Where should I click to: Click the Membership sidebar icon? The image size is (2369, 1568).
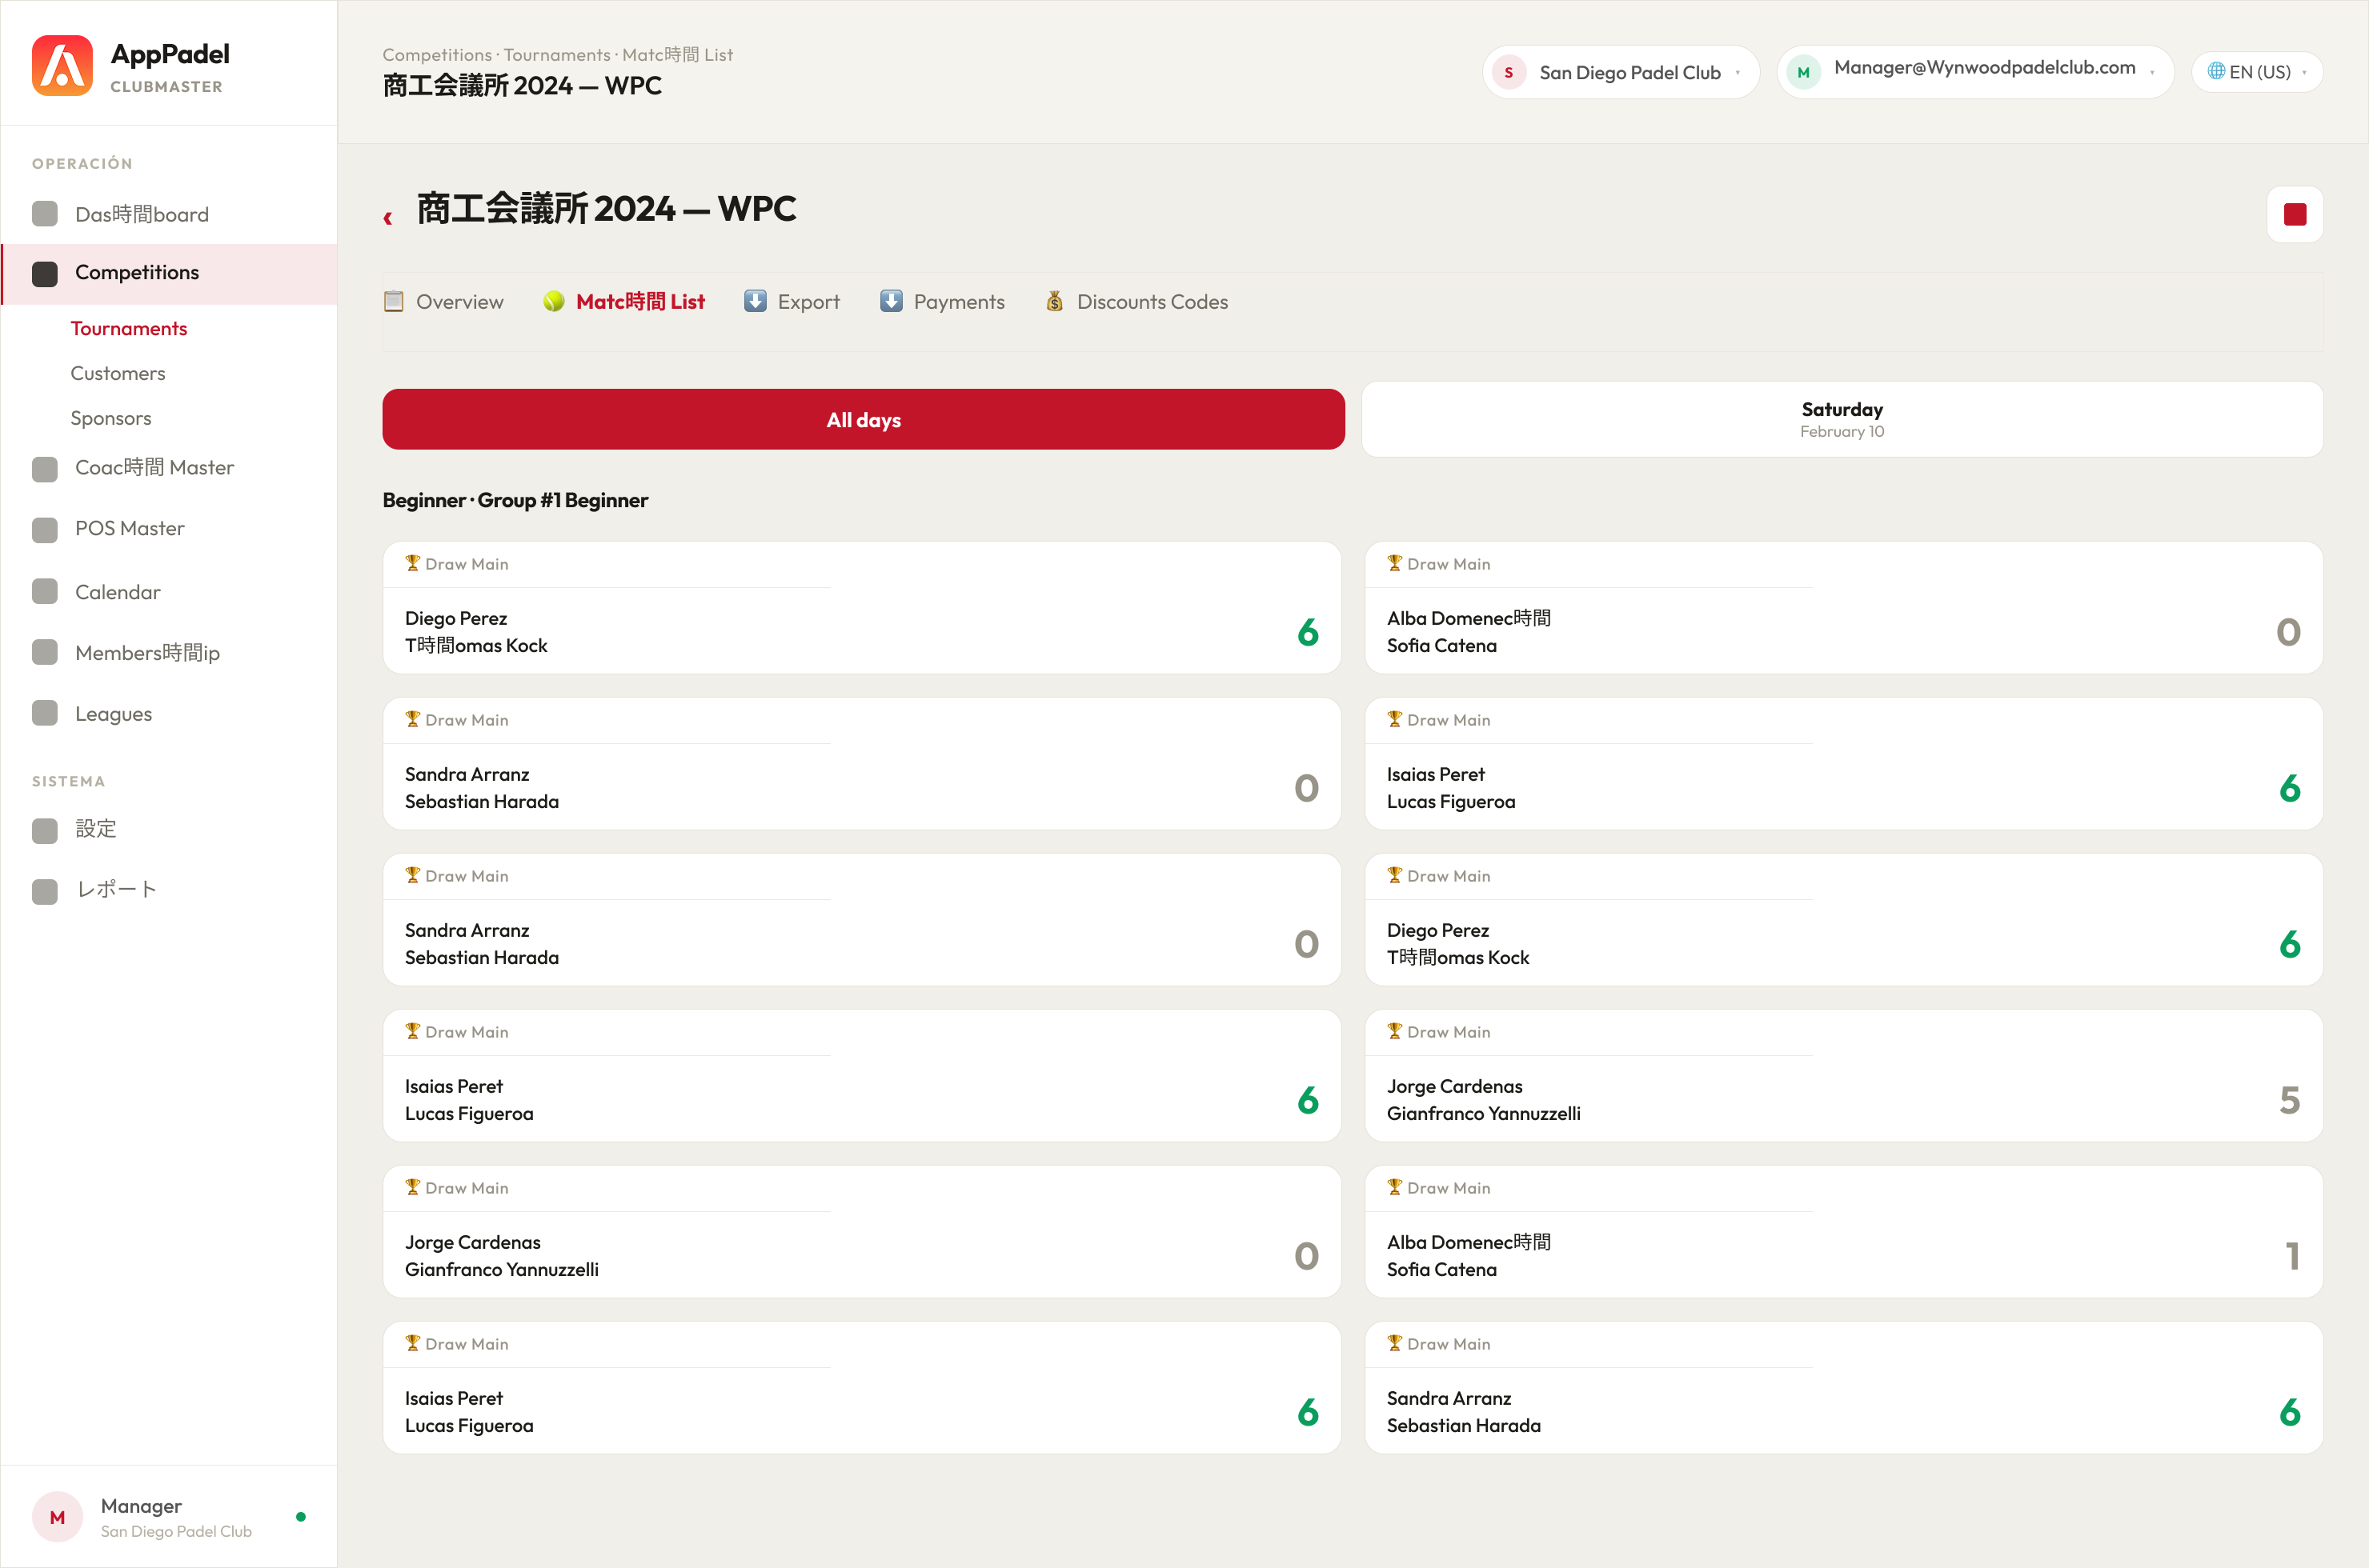45,653
